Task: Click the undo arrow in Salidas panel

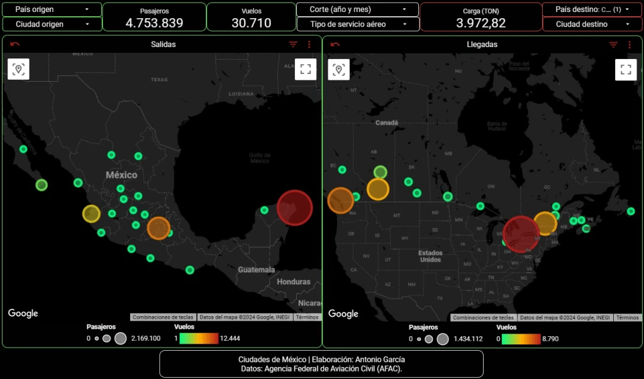Action: coord(15,45)
